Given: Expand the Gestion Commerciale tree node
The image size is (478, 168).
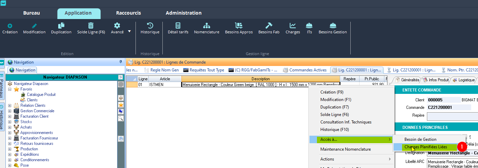Looking at the screenshot, I should click(10, 111).
